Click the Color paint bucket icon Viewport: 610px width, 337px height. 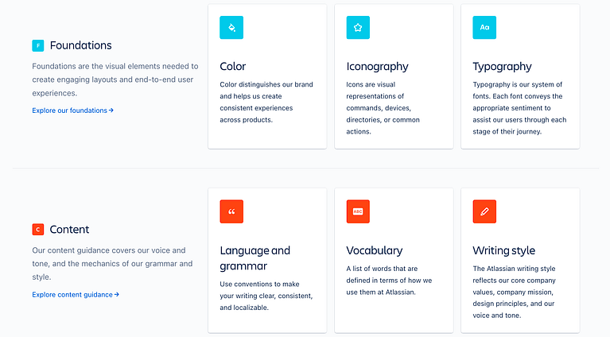point(231,27)
